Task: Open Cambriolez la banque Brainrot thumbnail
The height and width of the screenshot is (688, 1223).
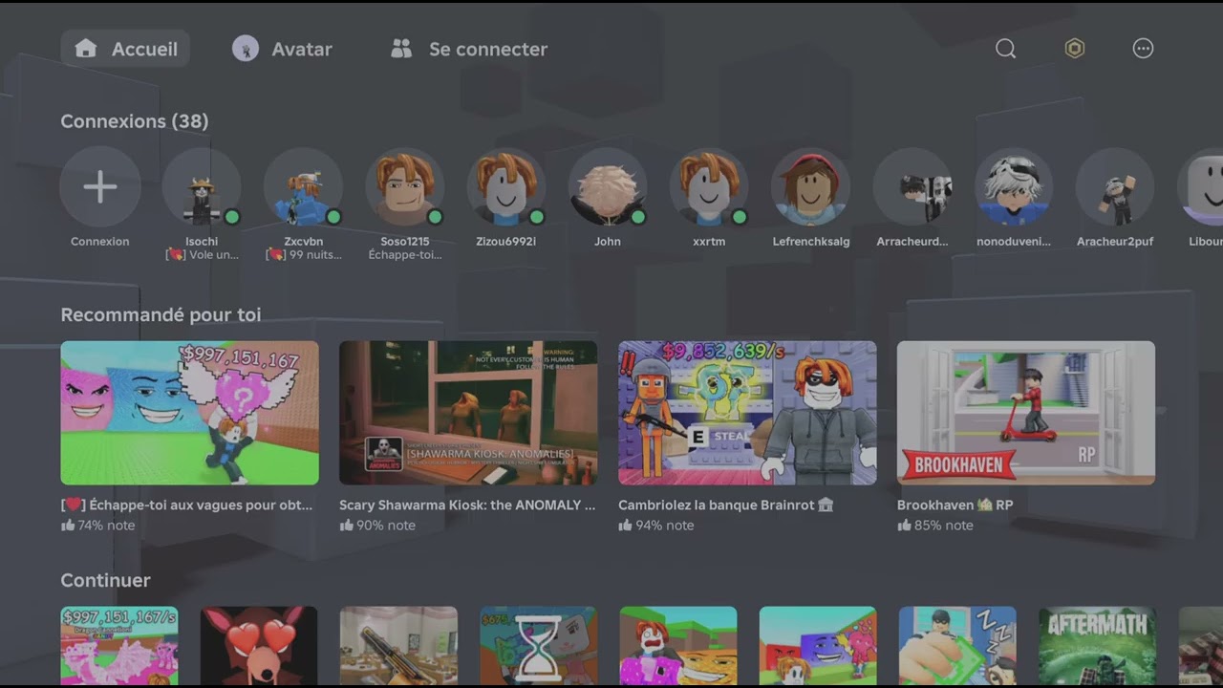Action: pyautogui.click(x=747, y=413)
